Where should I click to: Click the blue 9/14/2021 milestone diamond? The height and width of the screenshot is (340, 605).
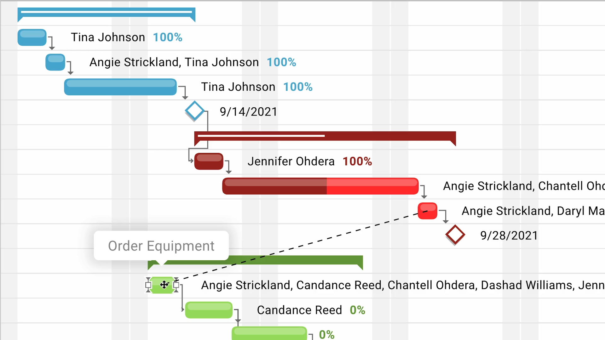194,111
